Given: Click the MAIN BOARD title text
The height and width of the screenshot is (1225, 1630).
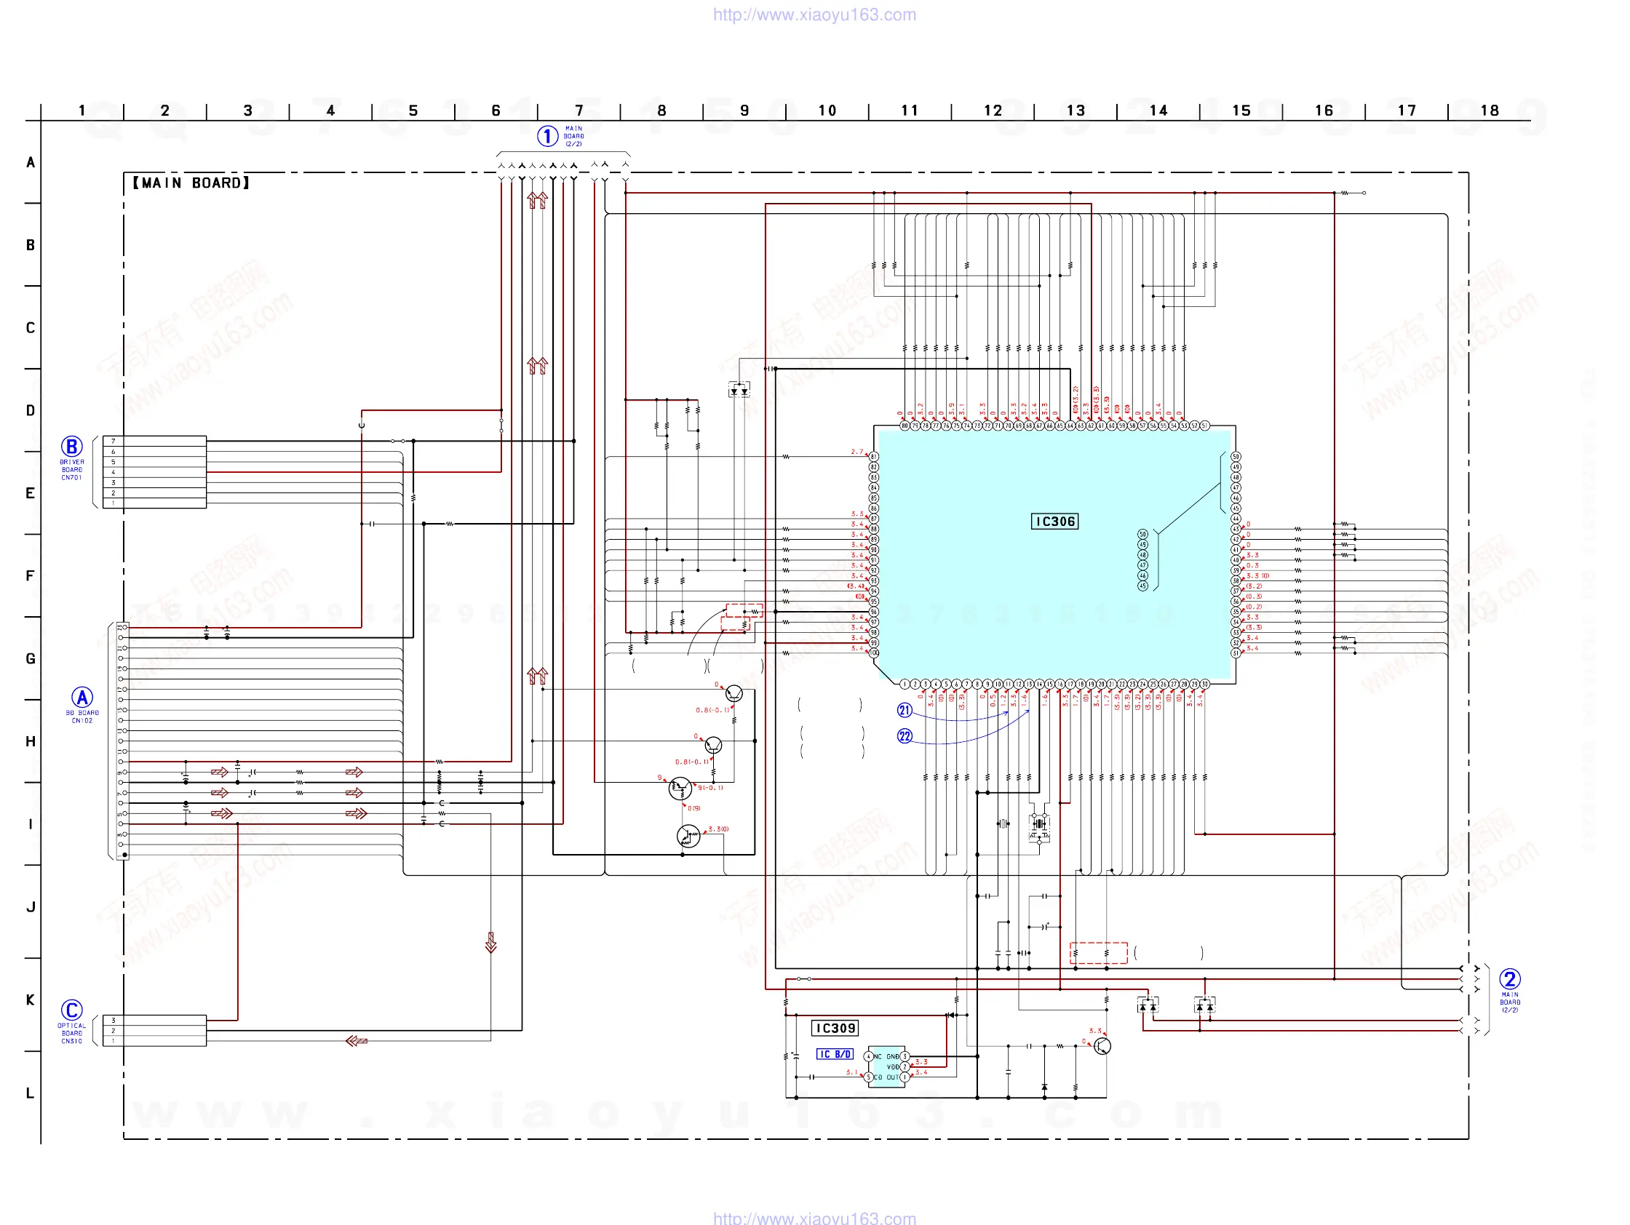Looking at the screenshot, I should coord(191,183).
